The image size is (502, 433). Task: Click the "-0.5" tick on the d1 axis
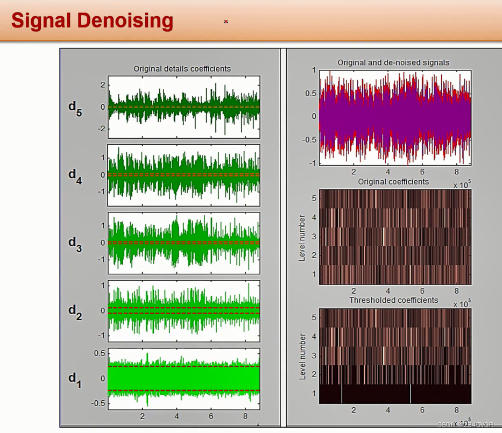point(98,403)
